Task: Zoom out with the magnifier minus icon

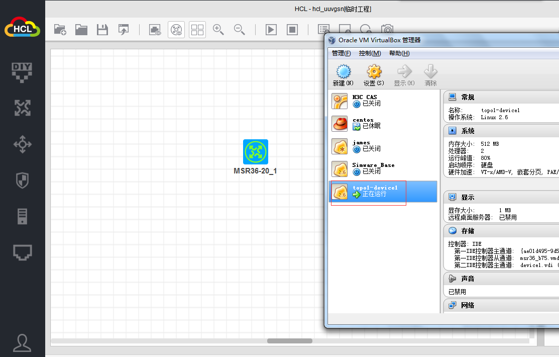Action: click(239, 30)
